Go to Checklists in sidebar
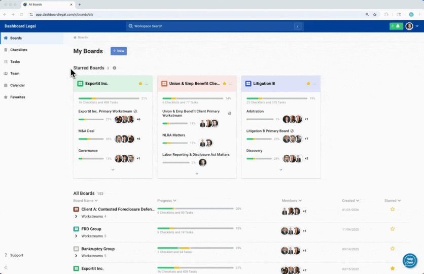This screenshot has width=424, height=274. (x=18, y=50)
